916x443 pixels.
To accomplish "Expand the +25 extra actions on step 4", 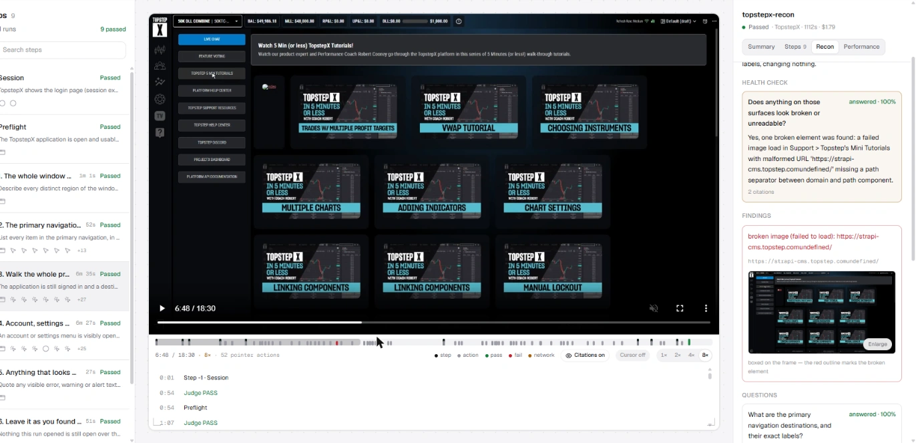I will [x=81, y=349].
